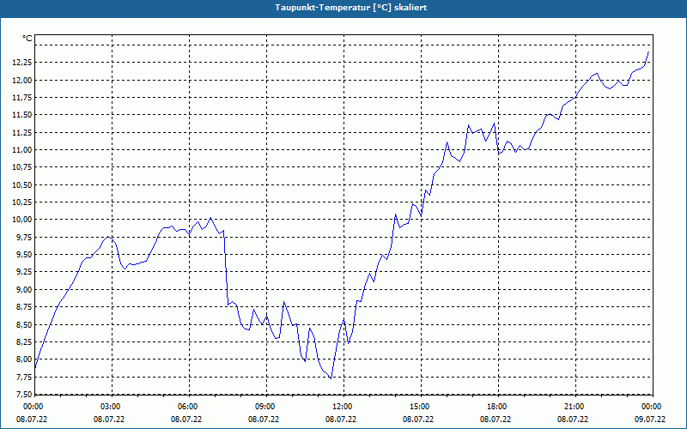Viewport: 687px width, 429px height.
Task: Select the 10,75 y-axis label
Action: tap(21, 167)
